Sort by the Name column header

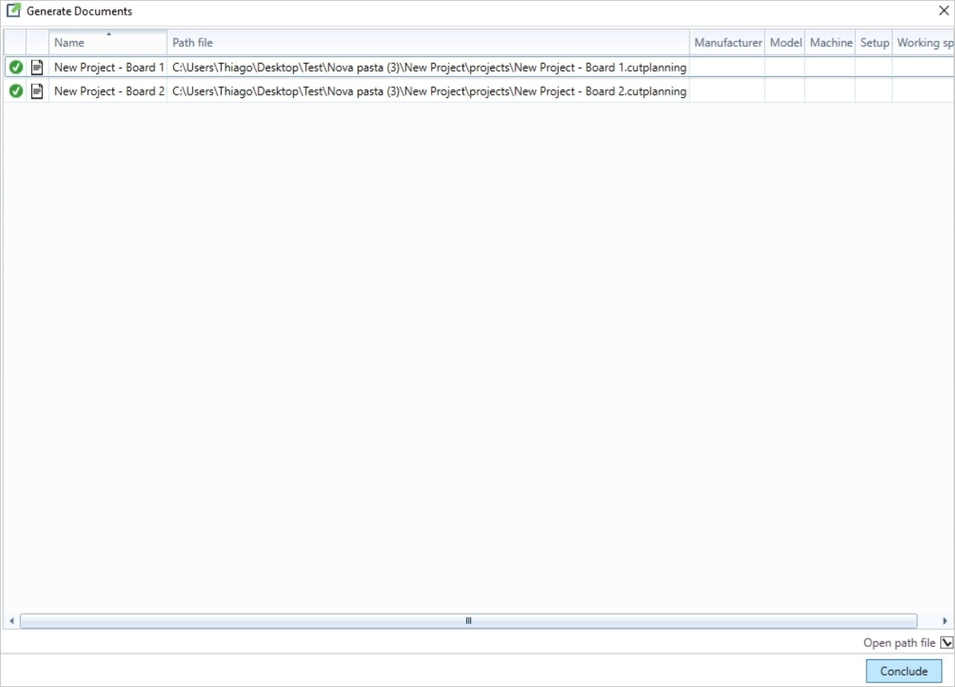[108, 42]
